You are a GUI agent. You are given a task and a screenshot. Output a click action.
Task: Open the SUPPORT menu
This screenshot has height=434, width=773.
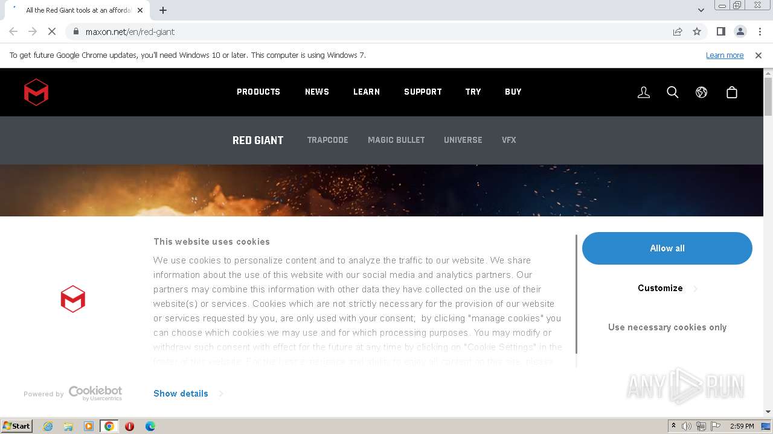coord(423,92)
